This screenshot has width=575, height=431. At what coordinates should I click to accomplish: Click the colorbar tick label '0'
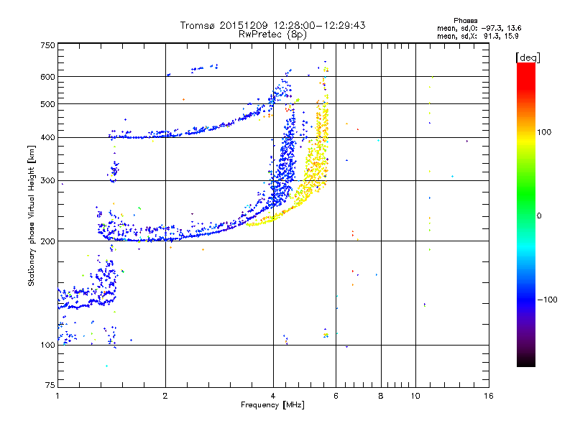(x=539, y=216)
